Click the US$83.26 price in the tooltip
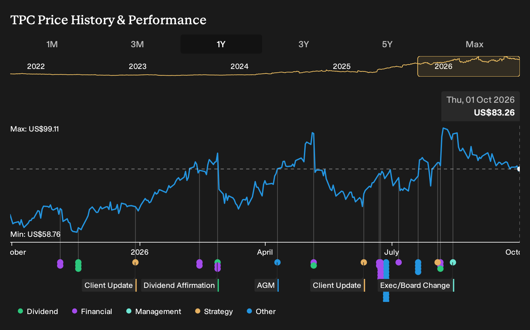 click(494, 113)
